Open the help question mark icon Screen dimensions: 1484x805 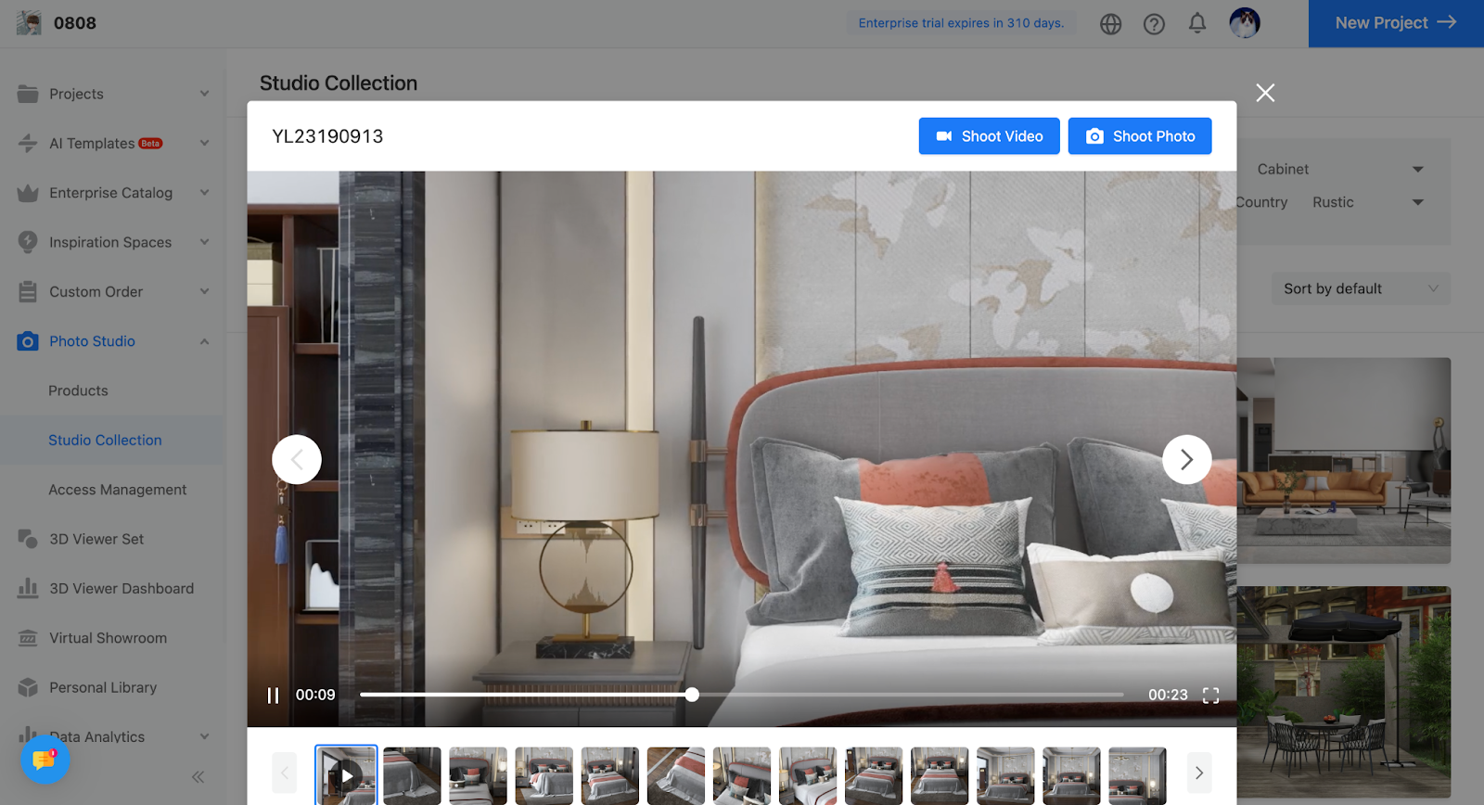pyautogui.click(x=1154, y=24)
